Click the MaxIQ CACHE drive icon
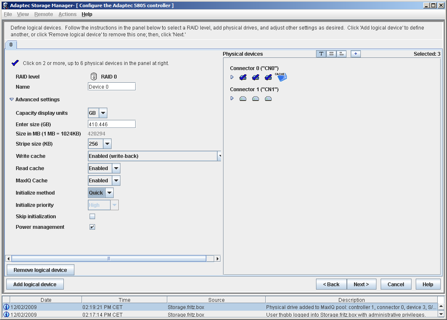The image size is (447, 320). point(281,77)
